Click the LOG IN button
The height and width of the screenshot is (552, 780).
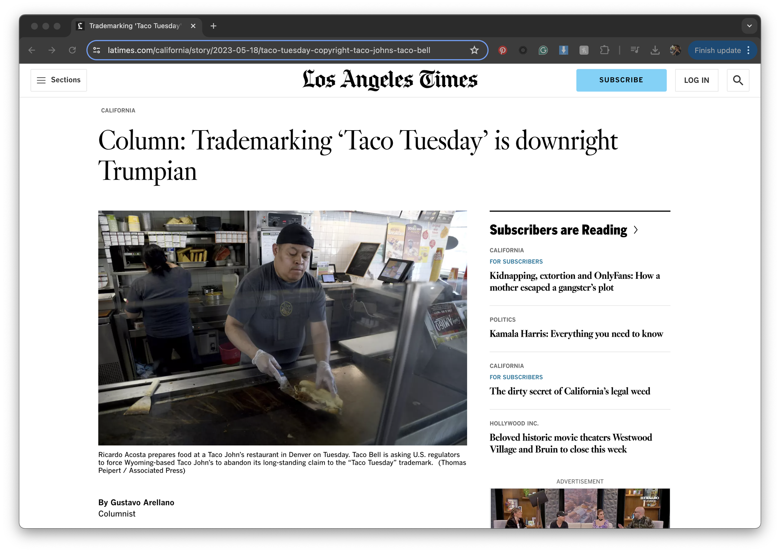[x=697, y=80]
